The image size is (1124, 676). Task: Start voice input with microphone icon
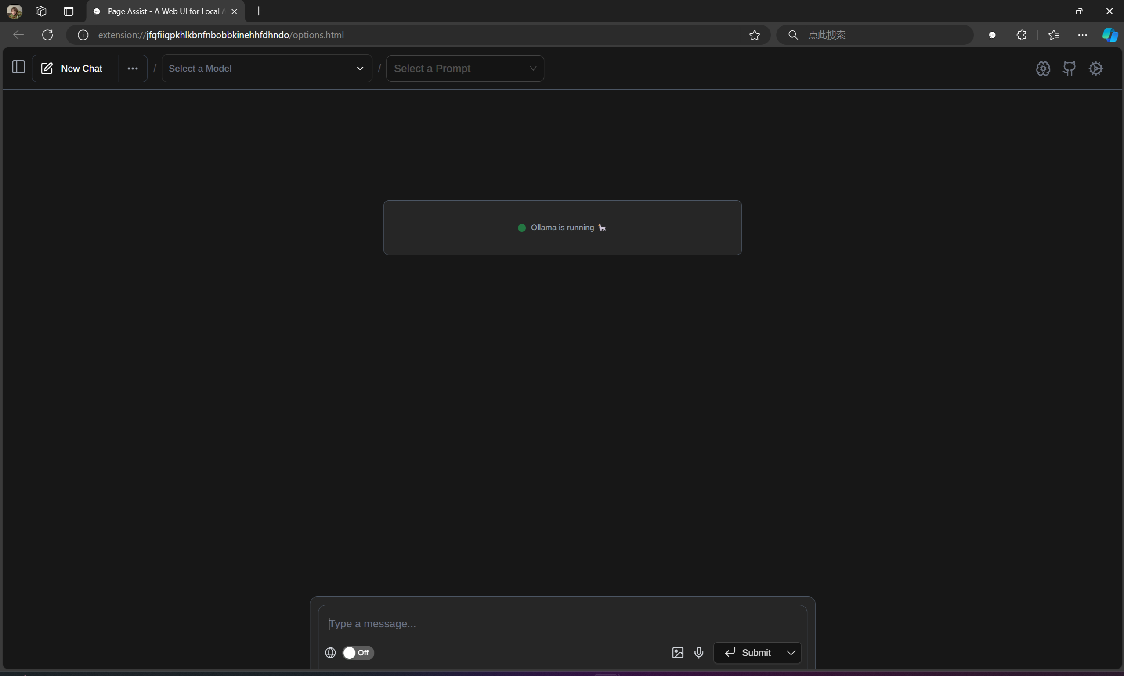click(699, 652)
